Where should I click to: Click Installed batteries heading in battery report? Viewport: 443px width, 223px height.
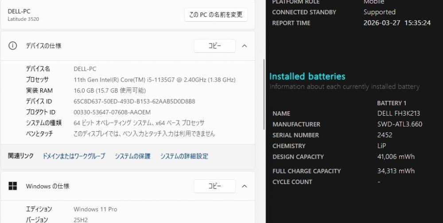[x=307, y=76]
